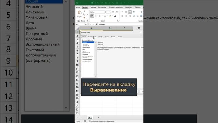Open the Шрифт tab in the format dialog

click(100, 37)
